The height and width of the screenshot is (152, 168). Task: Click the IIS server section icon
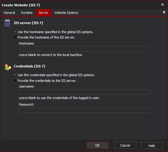pyautogui.click(x=7, y=23)
